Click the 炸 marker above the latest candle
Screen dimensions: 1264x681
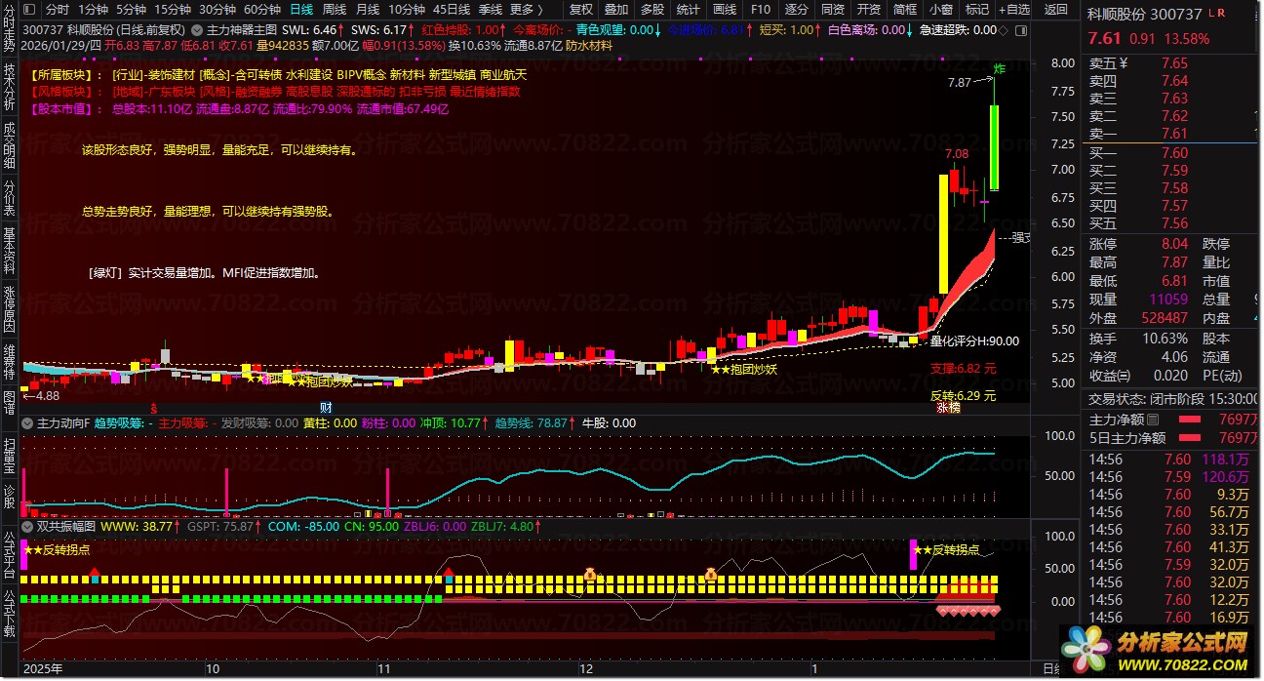click(x=999, y=68)
